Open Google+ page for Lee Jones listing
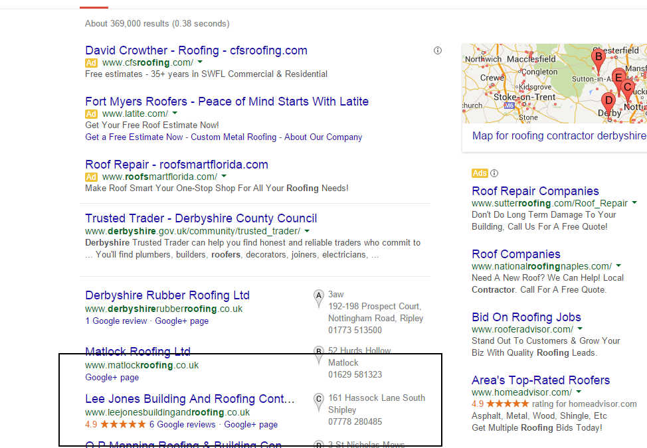Image resolution: width=647 pixels, height=448 pixels. pyautogui.click(x=251, y=425)
